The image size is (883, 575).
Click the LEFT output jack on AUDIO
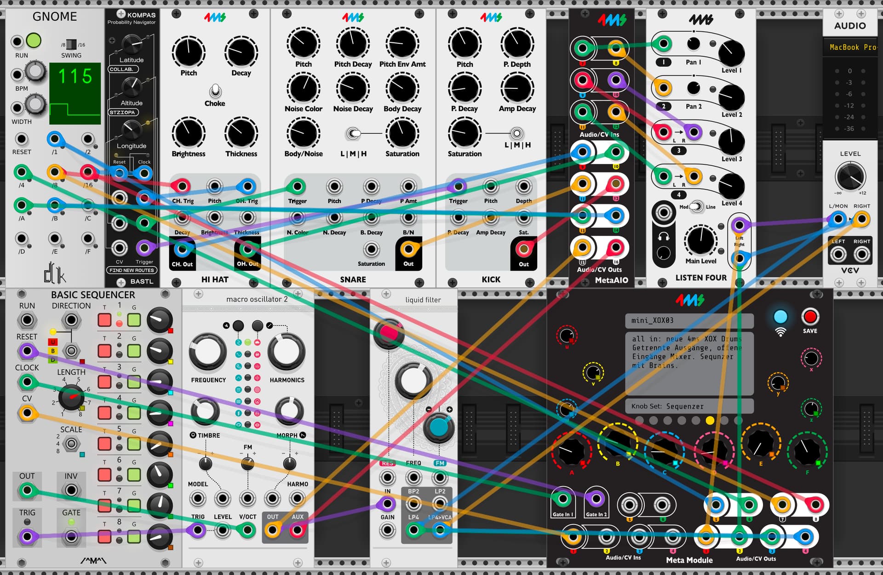(838, 254)
